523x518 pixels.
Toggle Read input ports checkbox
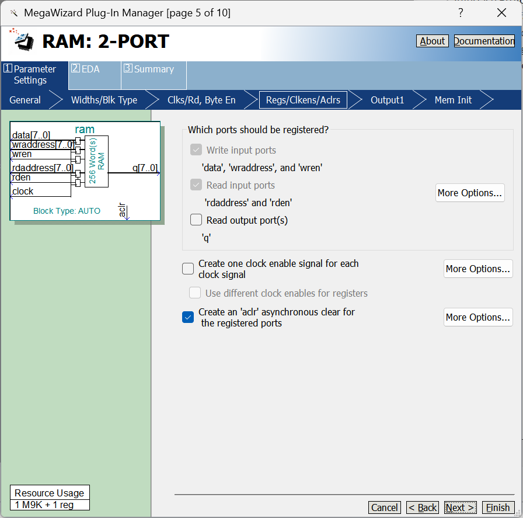pos(196,185)
